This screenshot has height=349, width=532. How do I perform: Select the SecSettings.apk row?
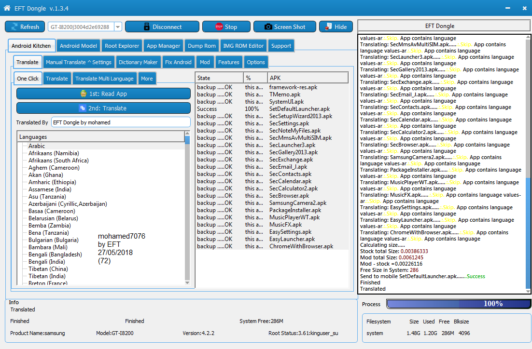[x=272, y=123]
